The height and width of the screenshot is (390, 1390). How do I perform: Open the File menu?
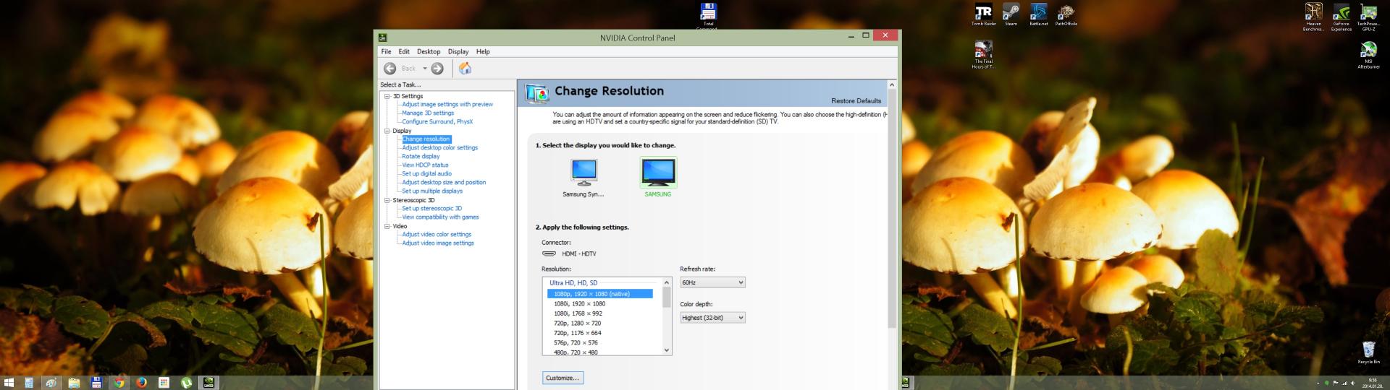pyautogui.click(x=386, y=52)
